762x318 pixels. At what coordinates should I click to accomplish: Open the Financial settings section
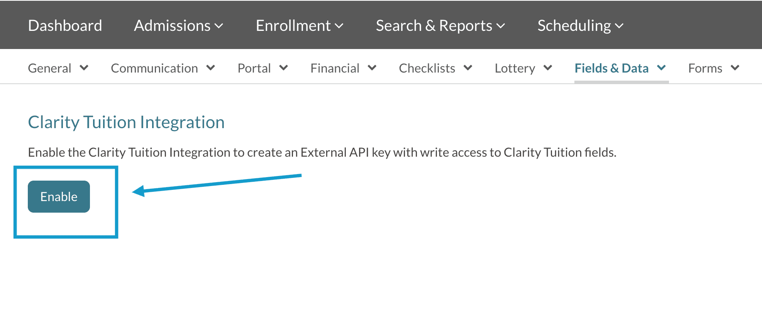coord(335,68)
